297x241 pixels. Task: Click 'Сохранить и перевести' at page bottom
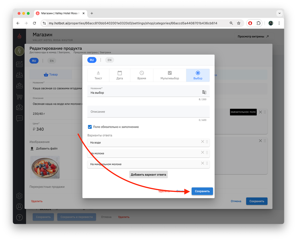[77, 217]
